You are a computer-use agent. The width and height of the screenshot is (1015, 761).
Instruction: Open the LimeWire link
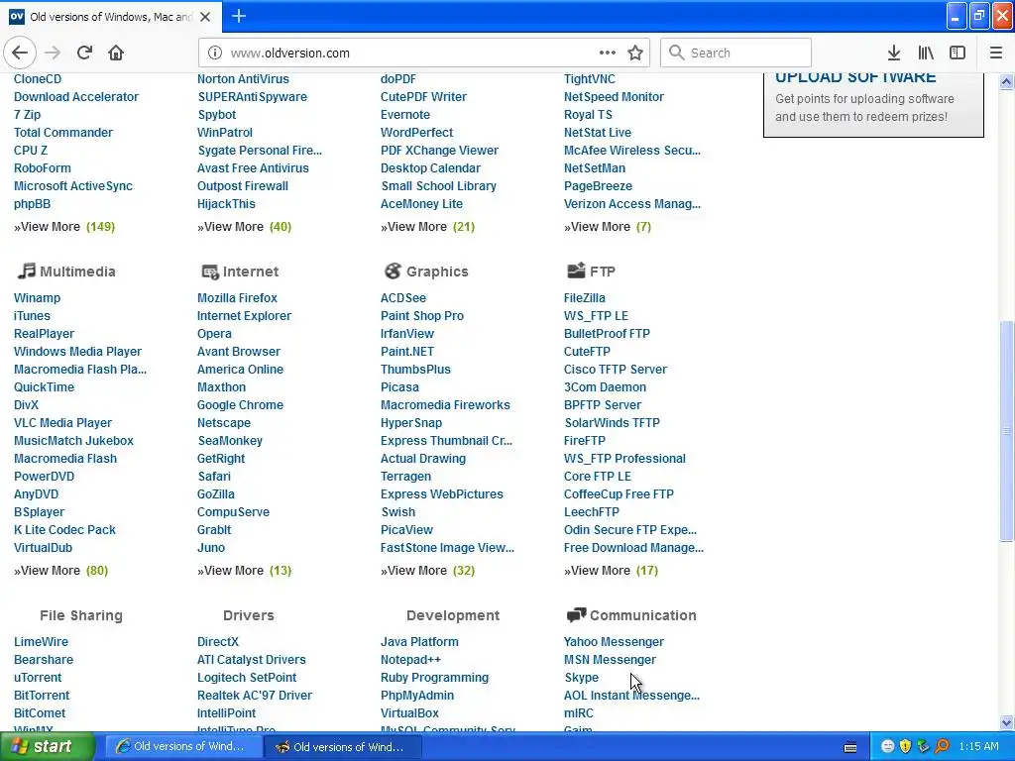41,641
